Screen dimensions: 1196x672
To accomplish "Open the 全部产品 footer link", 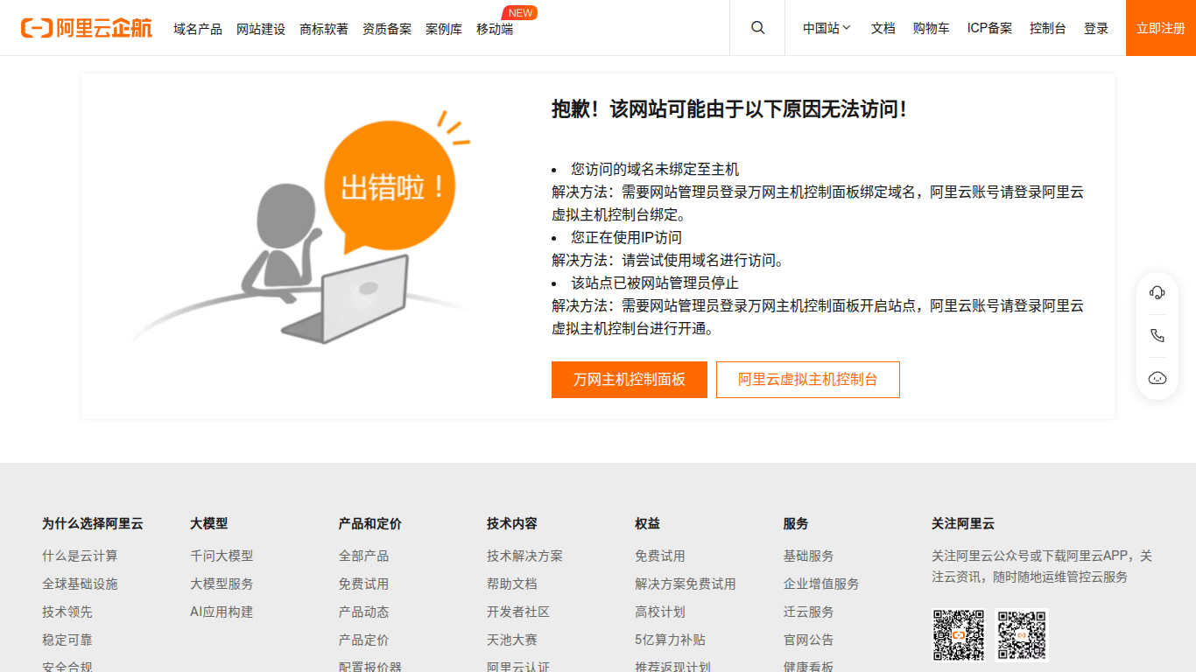I will [x=364, y=556].
